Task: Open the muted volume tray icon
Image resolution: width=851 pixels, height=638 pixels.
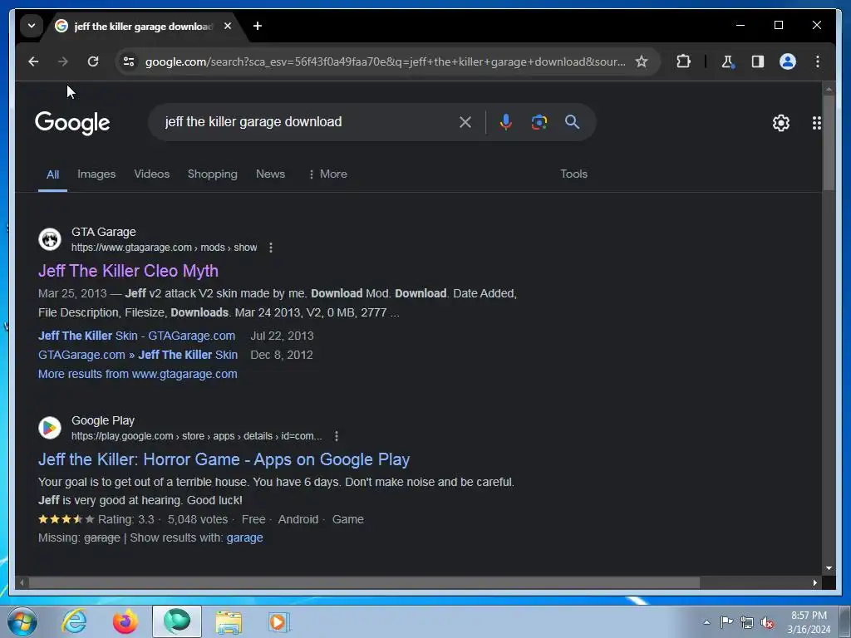Action: [x=767, y=623]
